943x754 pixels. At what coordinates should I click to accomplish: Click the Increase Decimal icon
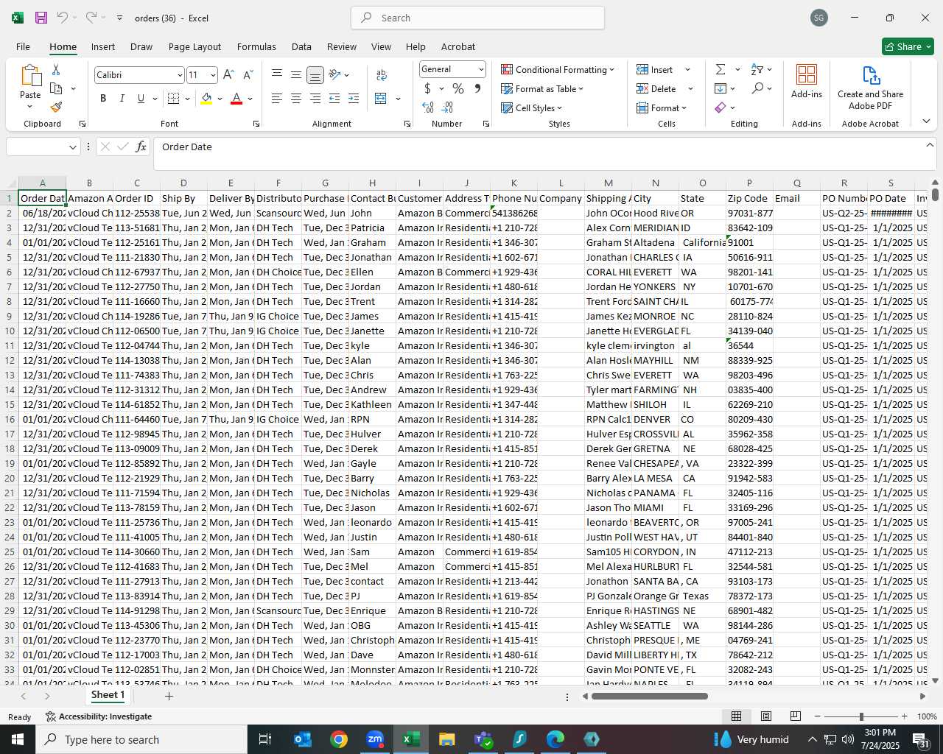(428, 108)
